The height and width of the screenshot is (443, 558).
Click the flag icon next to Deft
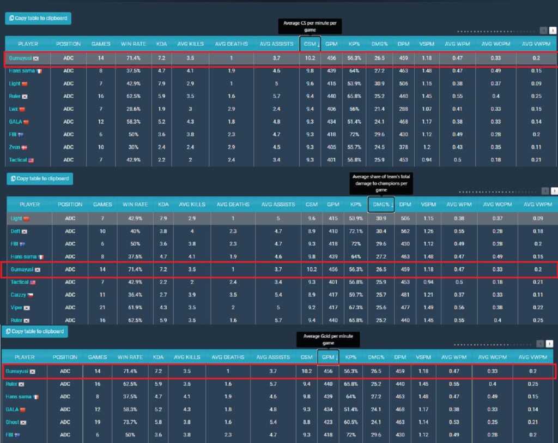pyautogui.click(x=23, y=231)
